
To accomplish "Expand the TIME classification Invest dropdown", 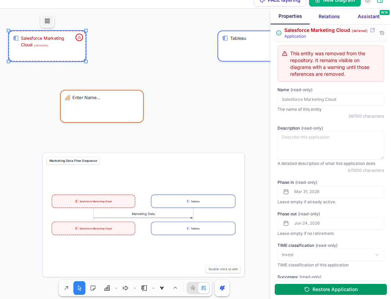I will click(x=331, y=255).
